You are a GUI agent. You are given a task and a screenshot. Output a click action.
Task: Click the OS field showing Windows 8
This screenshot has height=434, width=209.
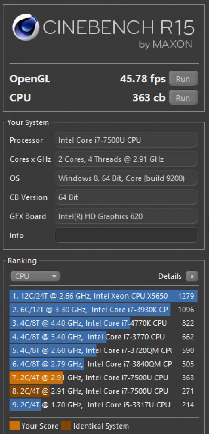tap(126, 178)
